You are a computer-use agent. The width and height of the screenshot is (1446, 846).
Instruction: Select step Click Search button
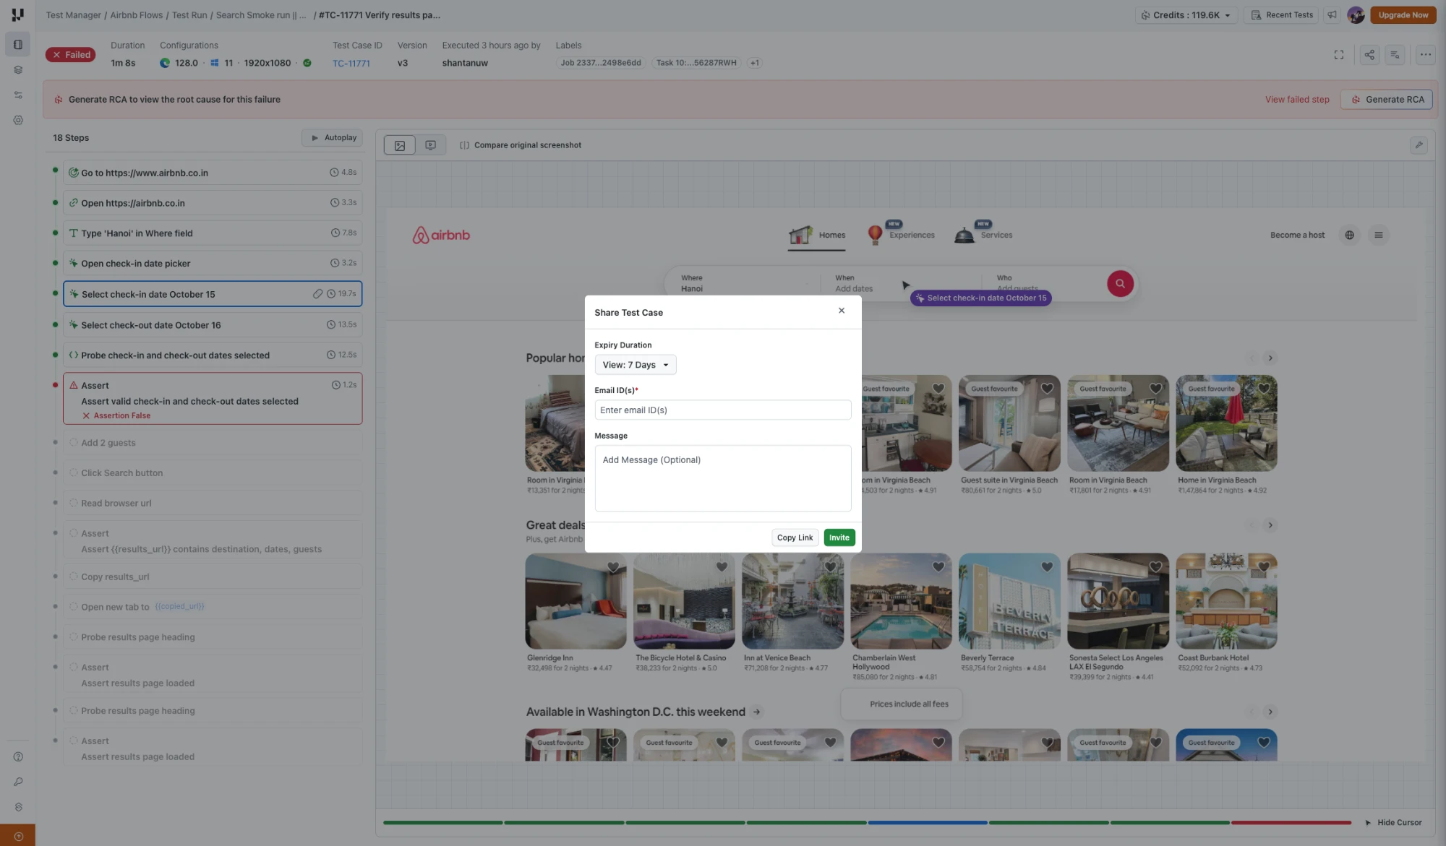tap(213, 473)
